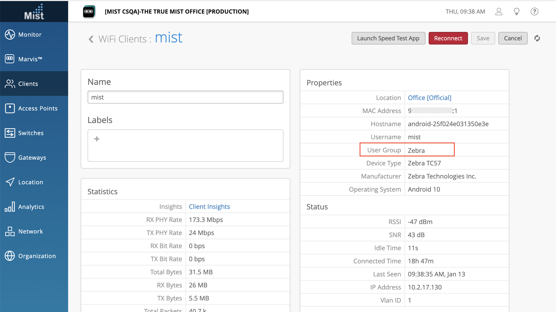
Task: Open the Organization globe icon
Action: click(x=10, y=256)
